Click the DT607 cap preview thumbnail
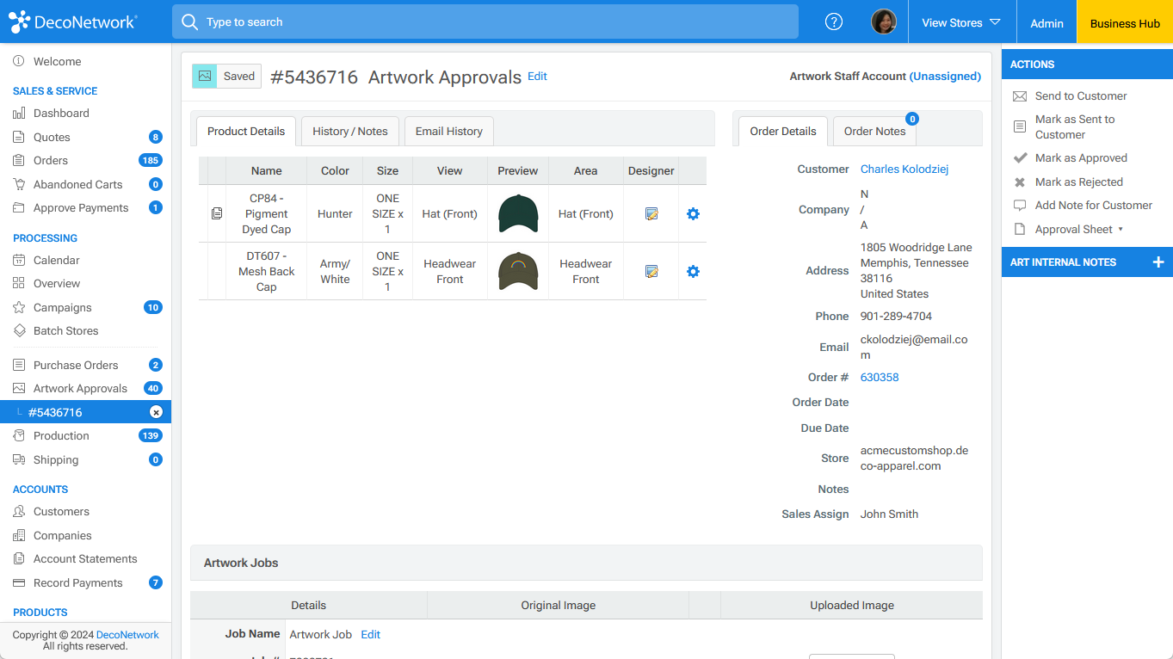 (517, 272)
